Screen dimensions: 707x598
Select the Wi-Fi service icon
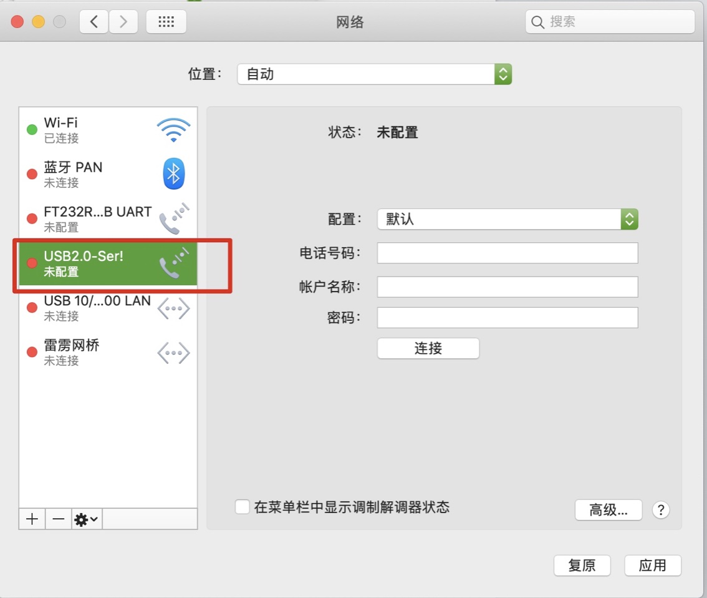[173, 129]
